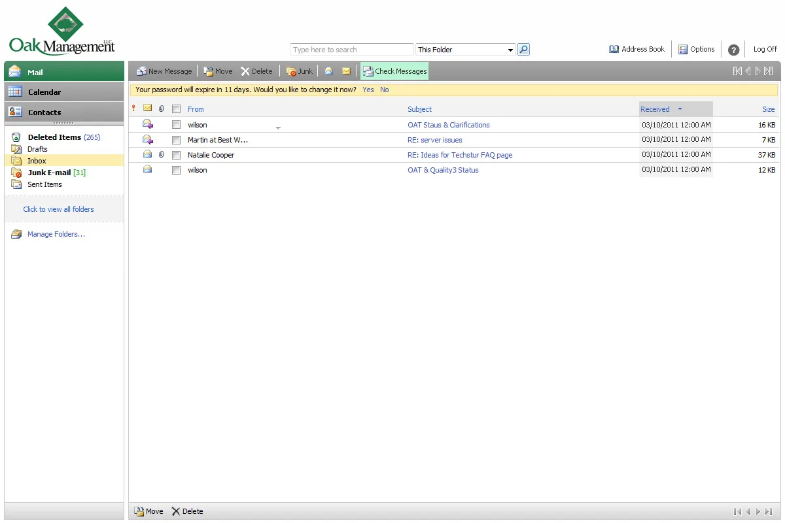Screen dimensions: 785x523
Task: Check the Martin at Best W... message
Action: coord(176,140)
